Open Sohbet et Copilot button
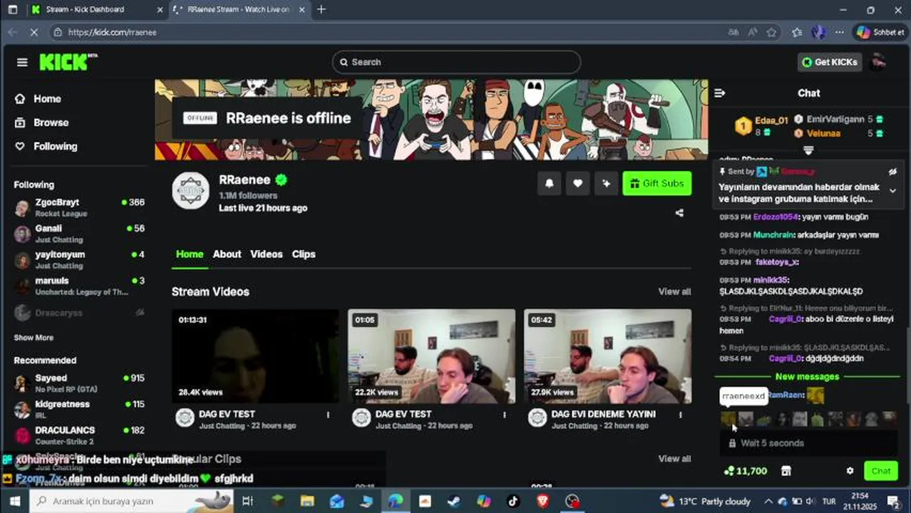 880,32
